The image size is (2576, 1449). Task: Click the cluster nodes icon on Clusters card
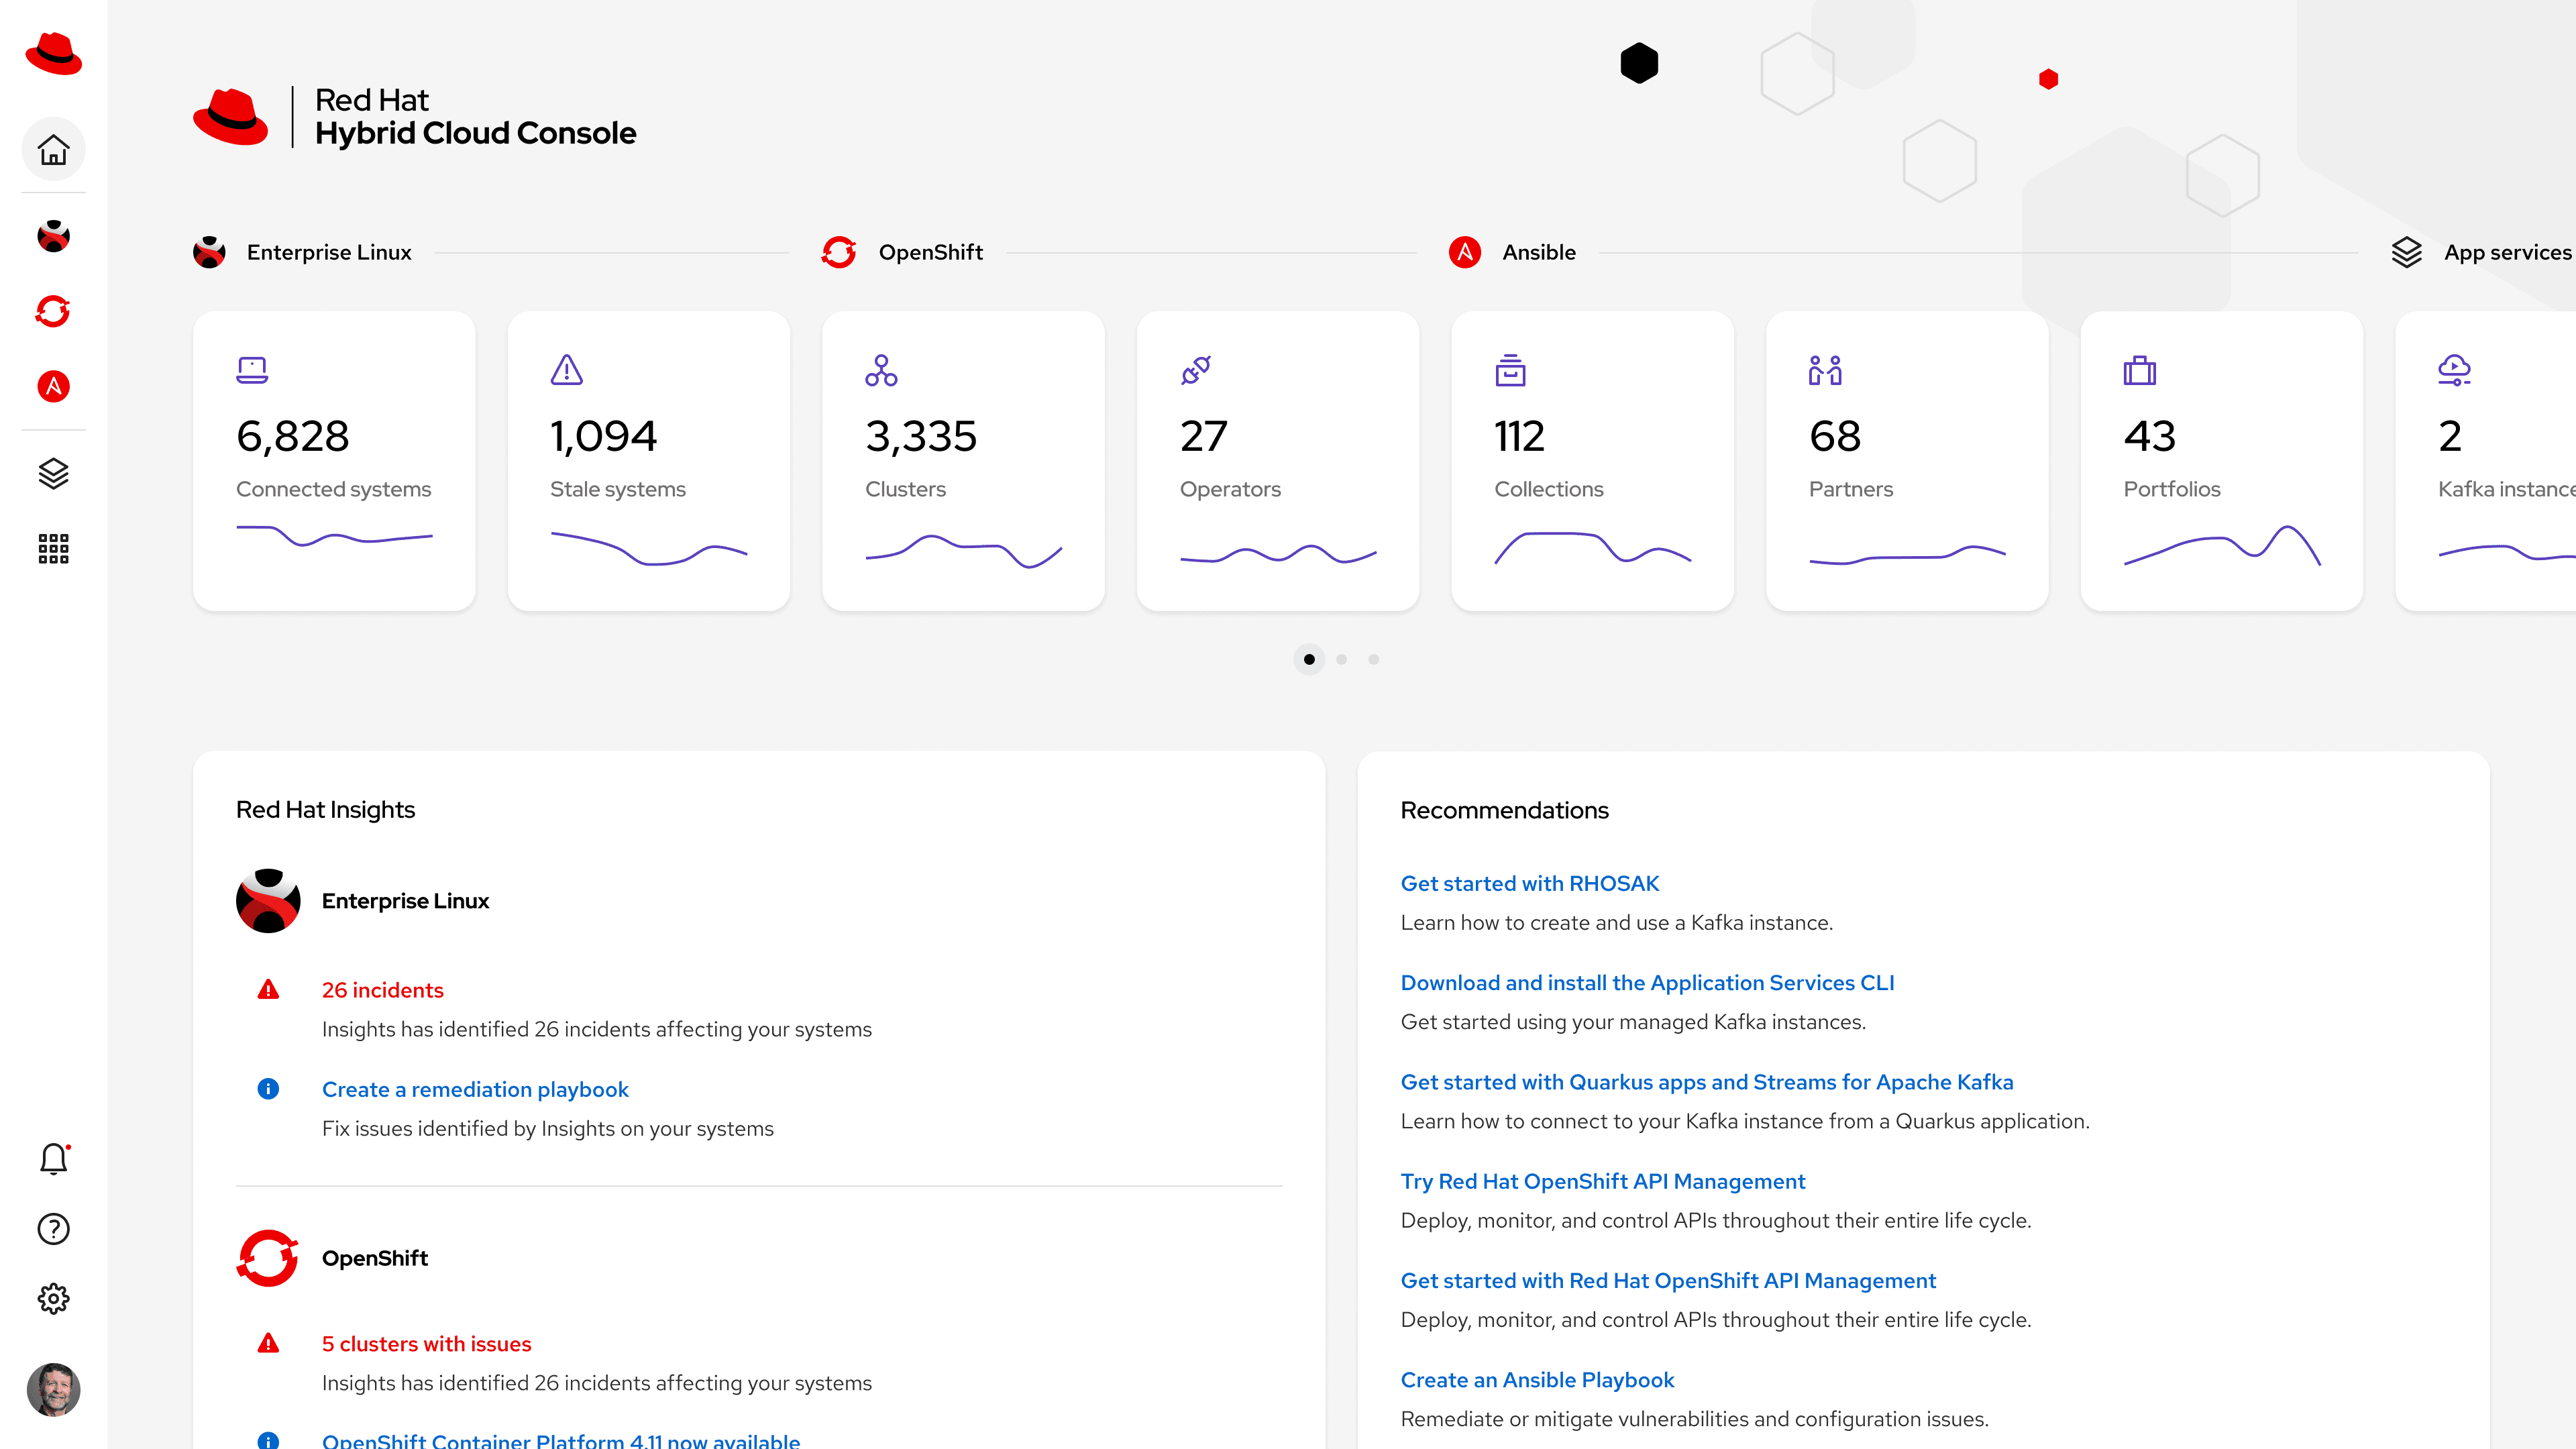click(x=881, y=370)
